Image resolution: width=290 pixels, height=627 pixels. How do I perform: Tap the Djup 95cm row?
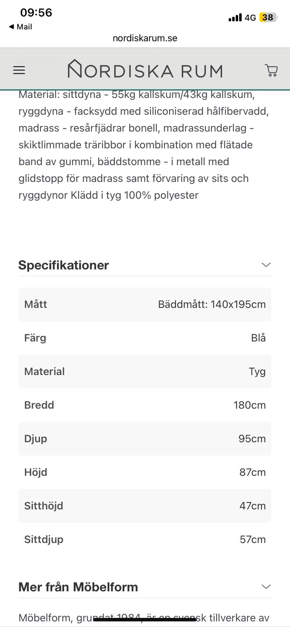pos(145,439)
